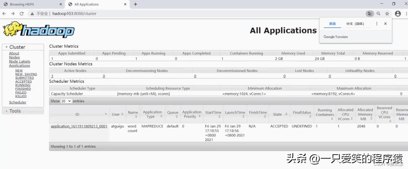Filter applications by RUNNING state
The height and width of the screenshot is (169, 408).
(x=23, y=85)
